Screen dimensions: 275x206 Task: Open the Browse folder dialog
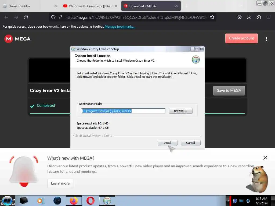pyautogui.click(x=180, y=111)
